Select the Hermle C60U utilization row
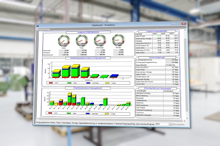The width and height of the screenshot is (220, 146). point(157,48)
